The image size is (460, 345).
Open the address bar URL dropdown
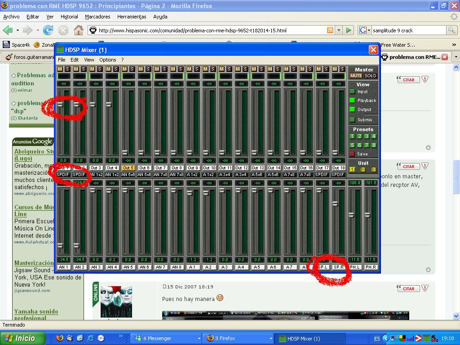click(339, 30)
